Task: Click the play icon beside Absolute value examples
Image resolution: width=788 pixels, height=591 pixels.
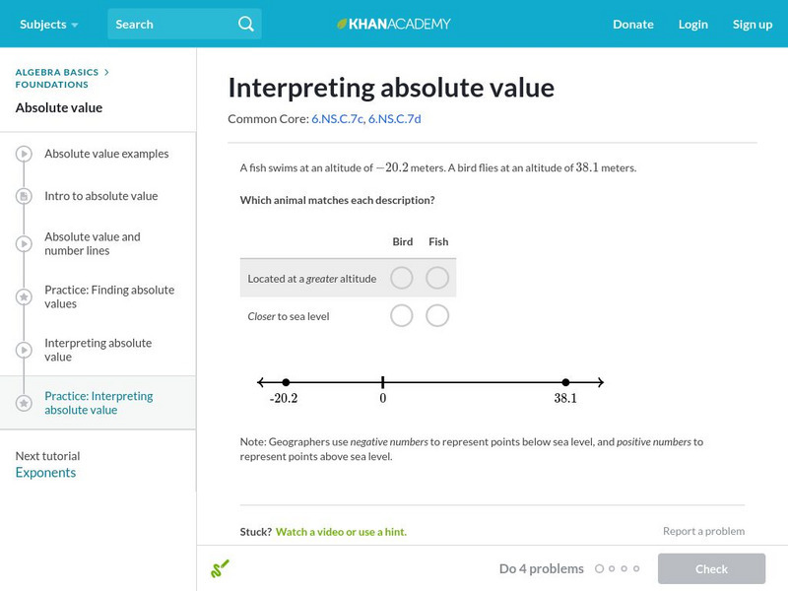Action: (25, 154)
